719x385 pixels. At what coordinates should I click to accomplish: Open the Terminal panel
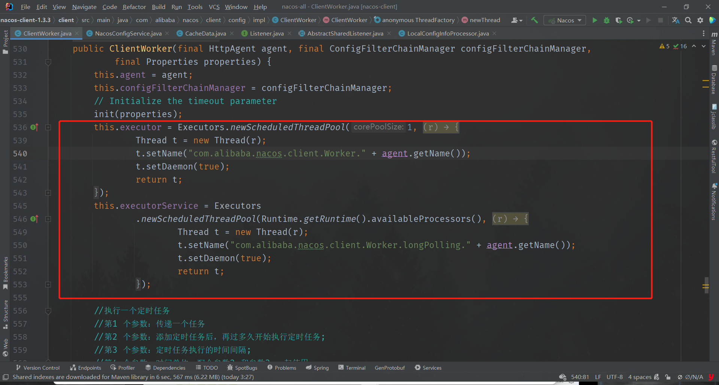pos(352,368)
